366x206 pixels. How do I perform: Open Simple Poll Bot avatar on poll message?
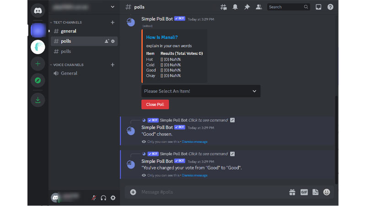[x=131, y=22]
